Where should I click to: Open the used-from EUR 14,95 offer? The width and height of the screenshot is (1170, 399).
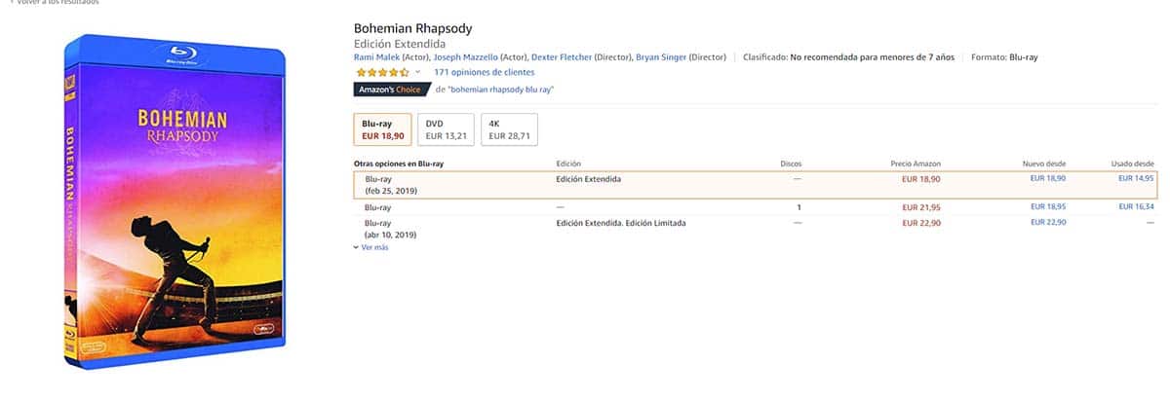pyautogui.click(x=1136, y=179)
